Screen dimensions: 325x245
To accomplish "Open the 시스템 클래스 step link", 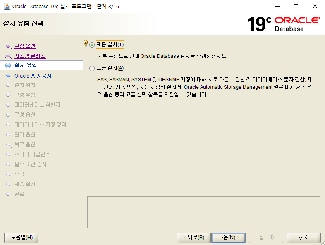I will (30, 56).
